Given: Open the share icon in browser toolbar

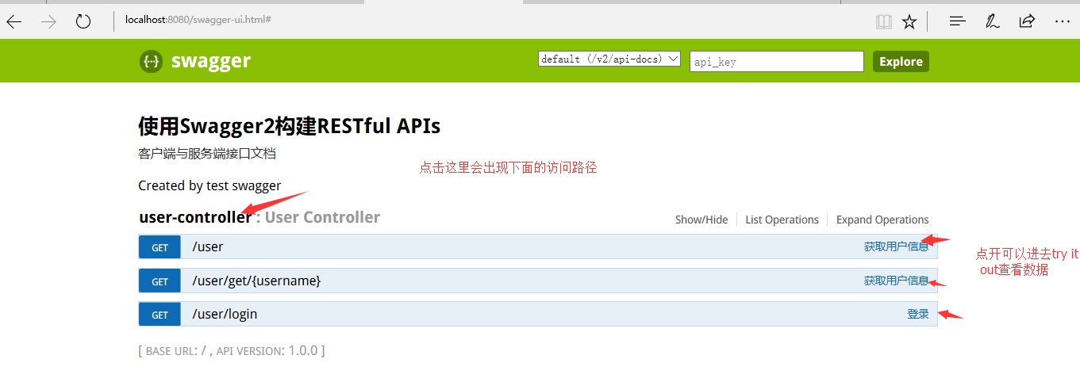Looking at the screenshot, I should click(x=1027, y=21).
